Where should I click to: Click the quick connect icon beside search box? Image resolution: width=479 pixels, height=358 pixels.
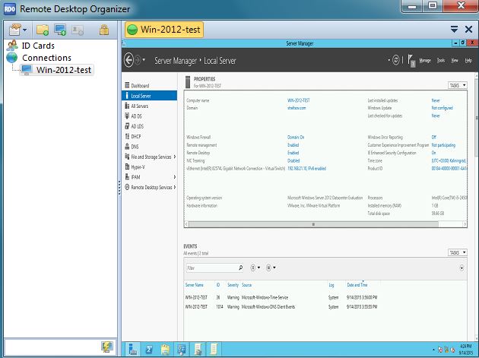(x=107, y=347)
